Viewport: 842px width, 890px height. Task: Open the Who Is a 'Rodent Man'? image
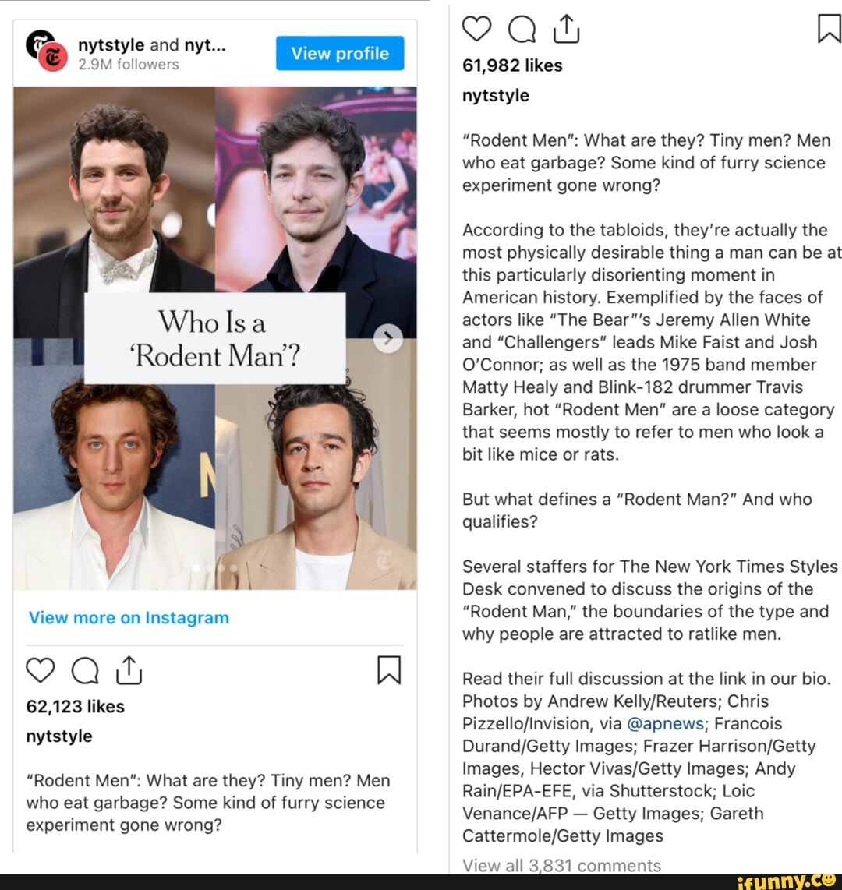click(x=215, y=338)
